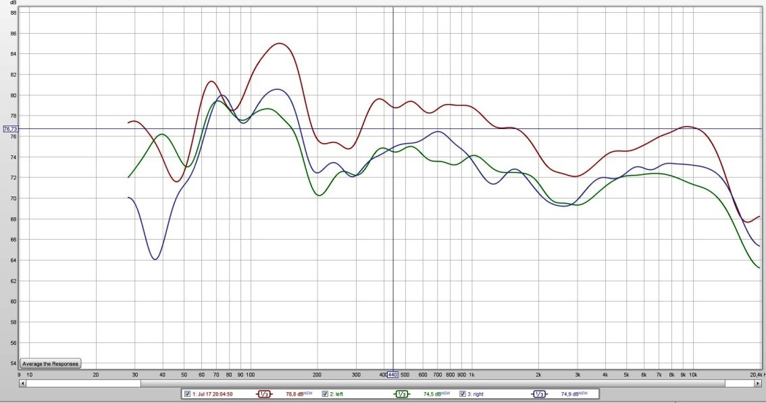The image size is (766, 403).
Task: Click the 74,9 dB blue trace value
Action: (570, 394)
